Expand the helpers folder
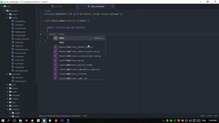Viewport: 219px width, 123px height. pos(8,88)
